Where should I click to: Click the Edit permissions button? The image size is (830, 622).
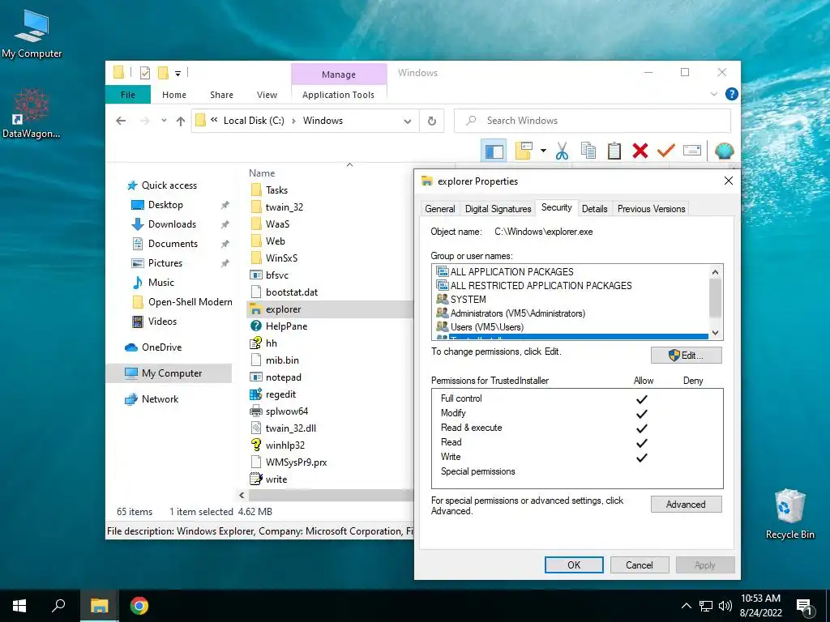point(686,356)
